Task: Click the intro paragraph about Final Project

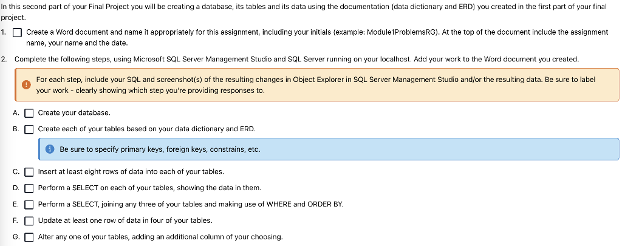Action: tap(304, 13)
